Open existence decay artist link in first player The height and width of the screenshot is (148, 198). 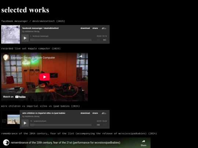[x=32, y=31]
